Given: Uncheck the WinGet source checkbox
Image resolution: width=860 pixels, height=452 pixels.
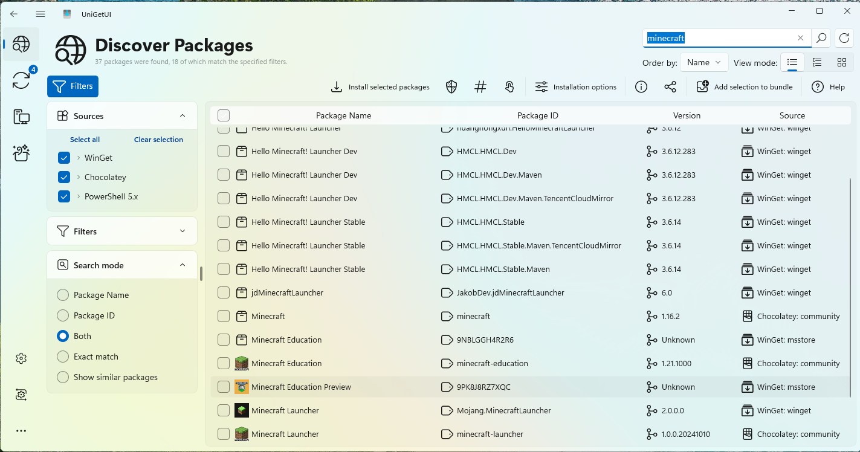Looking at the screenshot, I should [x=64, y=158].
